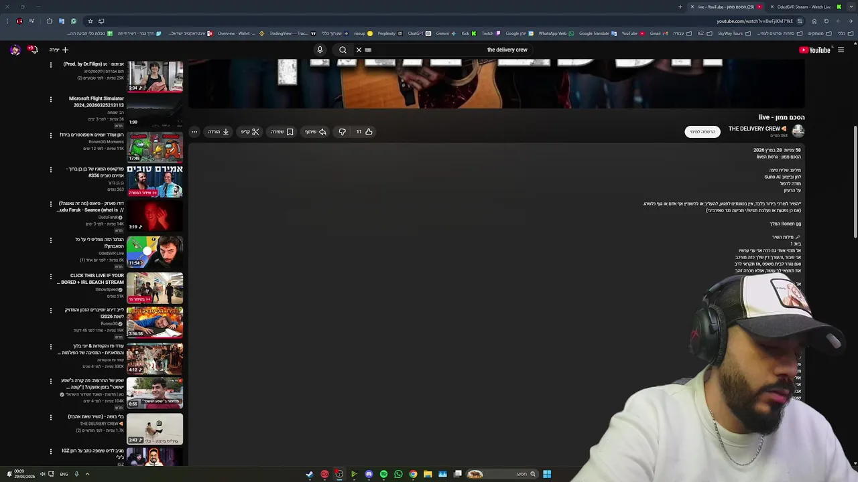The height and width of the screenshot is (482, 858).
Task: Open Spotify from the taskbar
Action: 383,474
